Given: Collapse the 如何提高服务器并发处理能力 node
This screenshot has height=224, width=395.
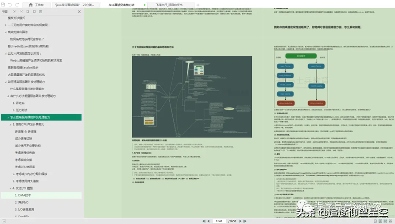Looking at the screenshot, I should (5, 82).
